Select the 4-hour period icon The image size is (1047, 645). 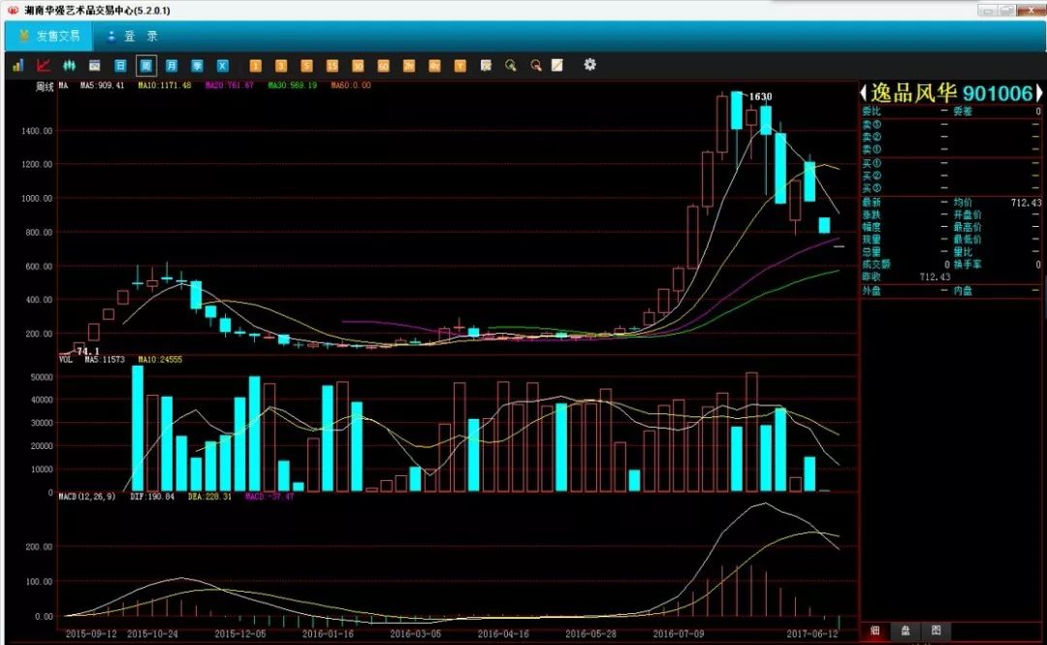point(434,65)
